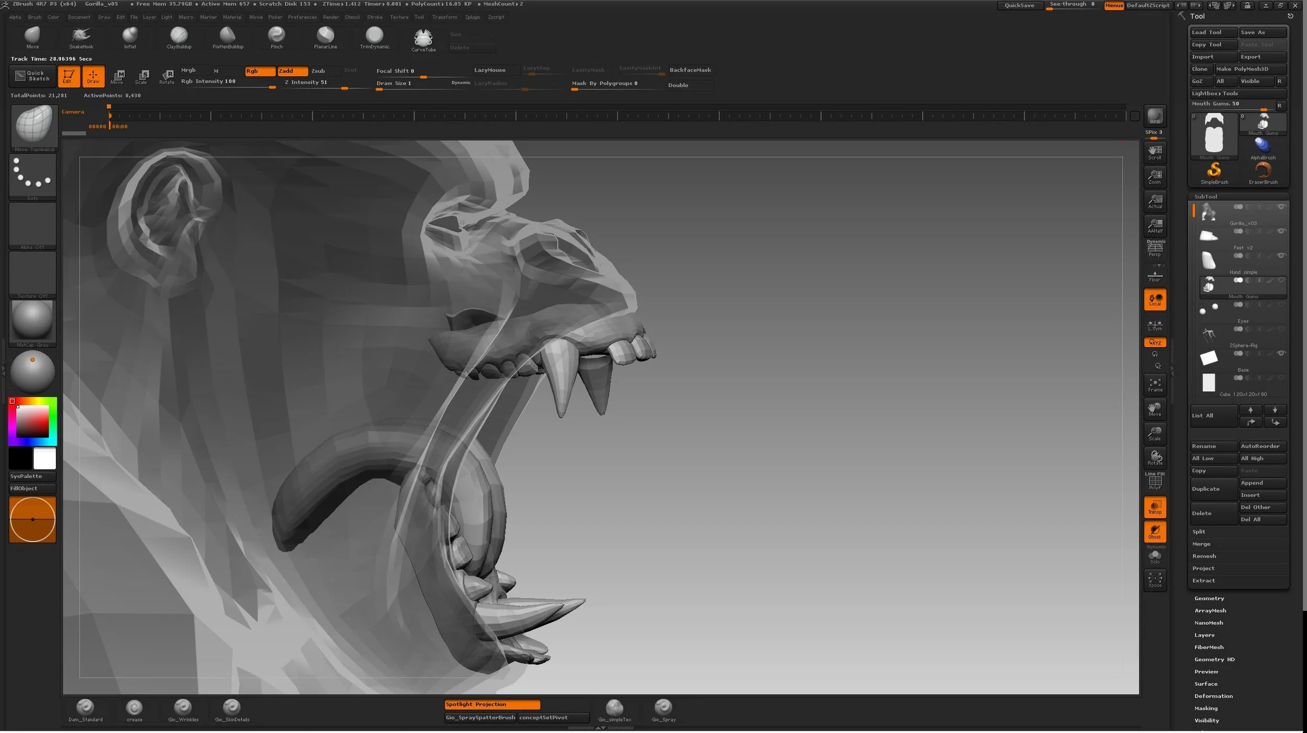
Task: Disable Ghost transparency mode
Action: coord(1155,532)
